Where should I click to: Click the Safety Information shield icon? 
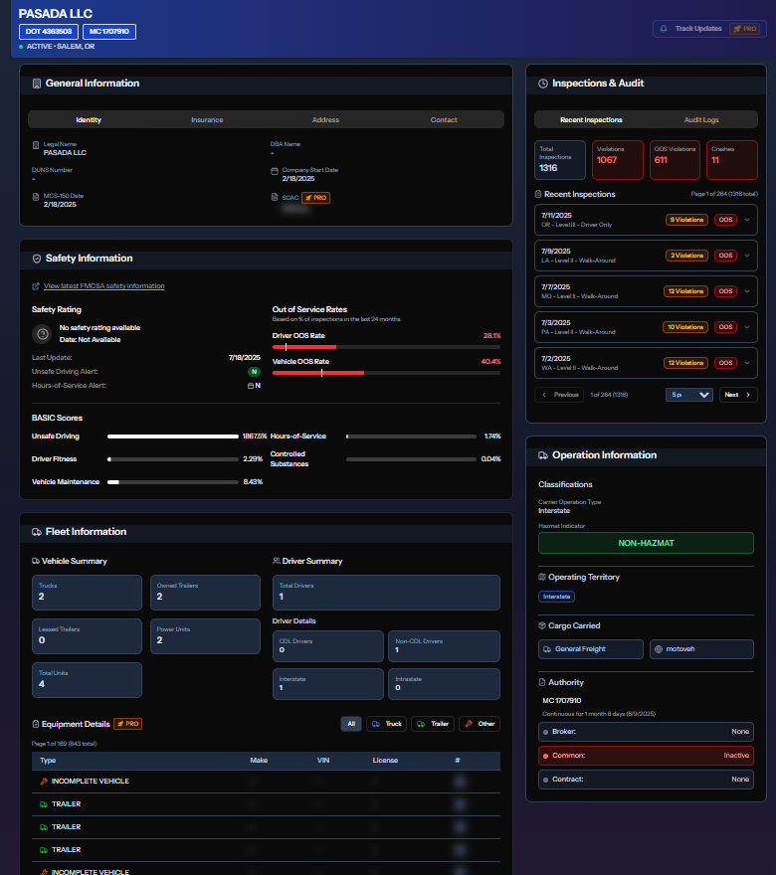click(x=37, y=259)
